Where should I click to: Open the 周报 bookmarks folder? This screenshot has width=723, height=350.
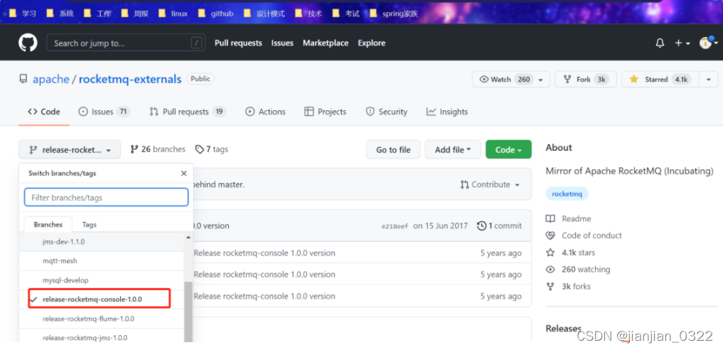click(x=134, y=14)
